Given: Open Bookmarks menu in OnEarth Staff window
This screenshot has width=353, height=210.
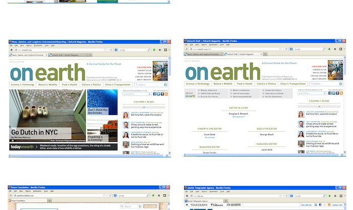Looking at the screenshot, I should 213,44.
